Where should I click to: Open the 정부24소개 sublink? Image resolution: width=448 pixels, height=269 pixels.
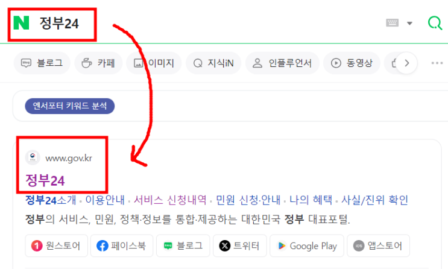[51, 200]
